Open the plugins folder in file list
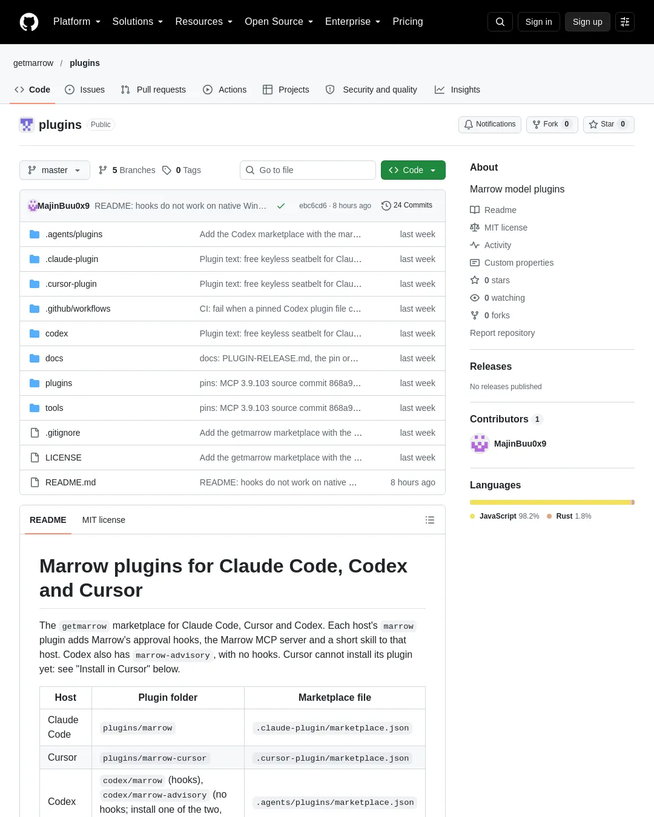The image size is (654, 817). coord(59,383)
